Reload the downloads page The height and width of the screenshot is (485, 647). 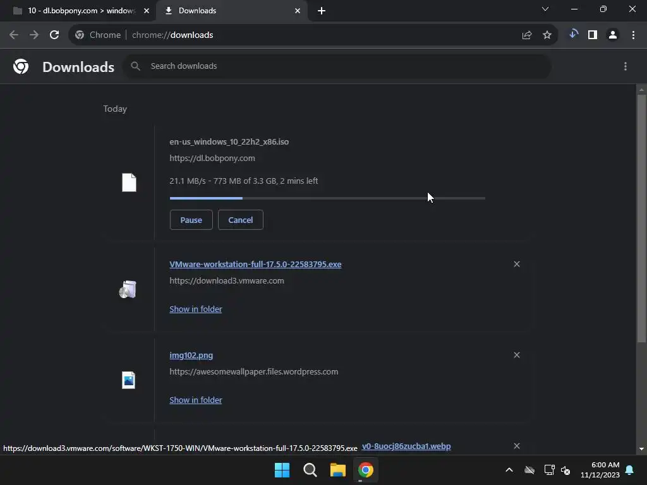(x=54, y=35)
